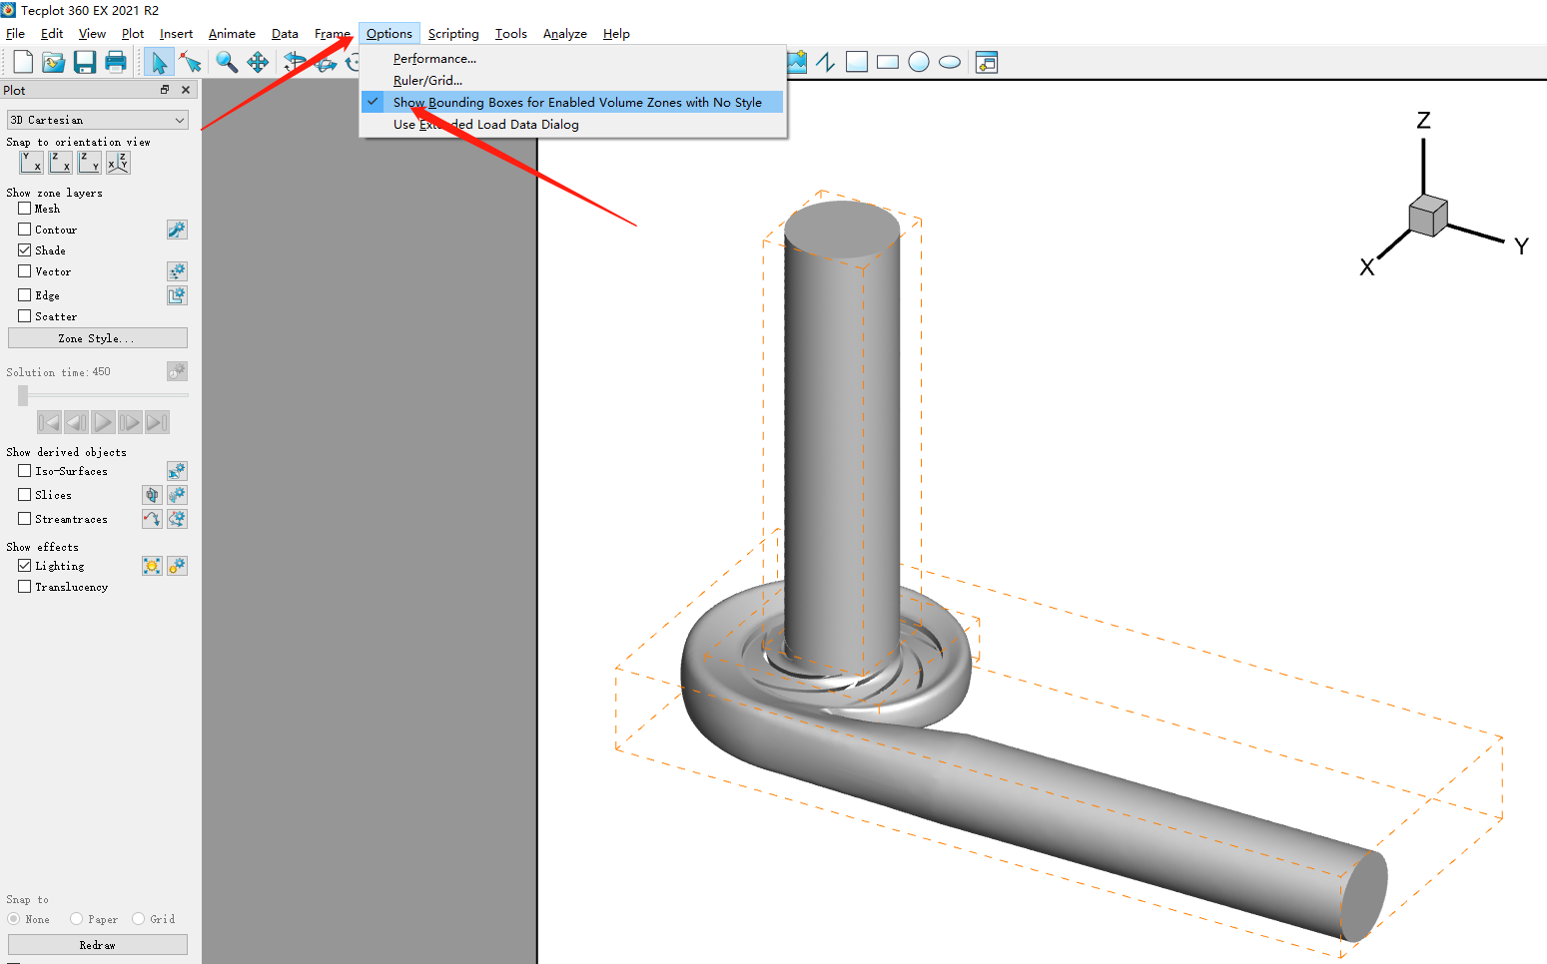Click Use Extended Load Data Dialog option
The height and width of the screenshot is (964, 1547).
point(485,125)
